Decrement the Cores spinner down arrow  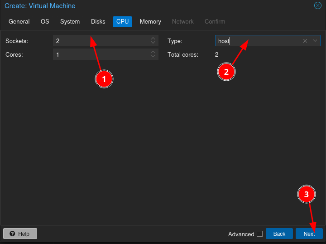153,57
